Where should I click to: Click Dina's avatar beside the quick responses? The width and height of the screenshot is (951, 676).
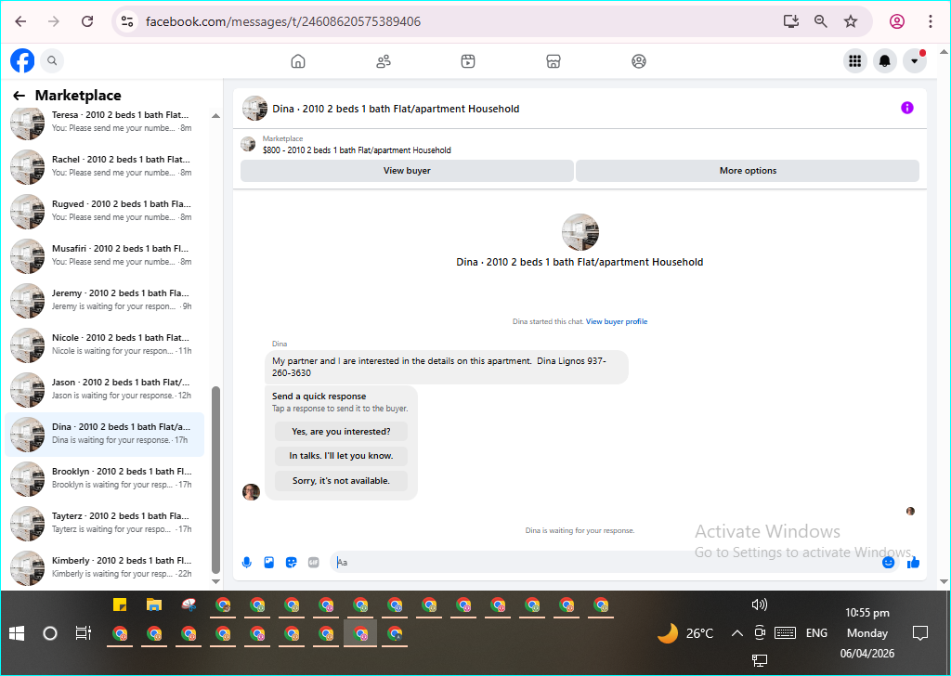[251, 492]
